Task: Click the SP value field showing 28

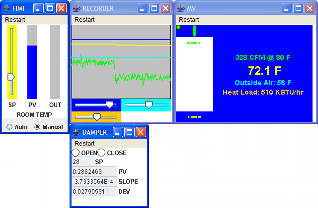Action: click(x=82, y=161)
